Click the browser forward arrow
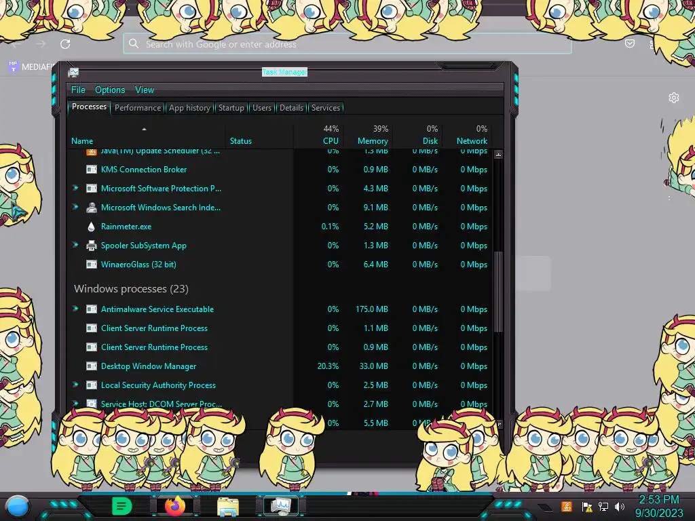Image resolution: width=695 pixels, height=521 pixels. tap(41, 44)
